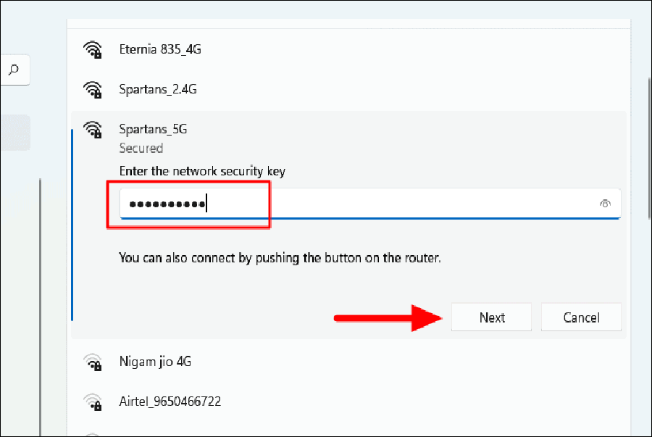Expand the Nigam jio 4G network
Viewport: 652px width, 437px height.
click(x=349, y=362)
